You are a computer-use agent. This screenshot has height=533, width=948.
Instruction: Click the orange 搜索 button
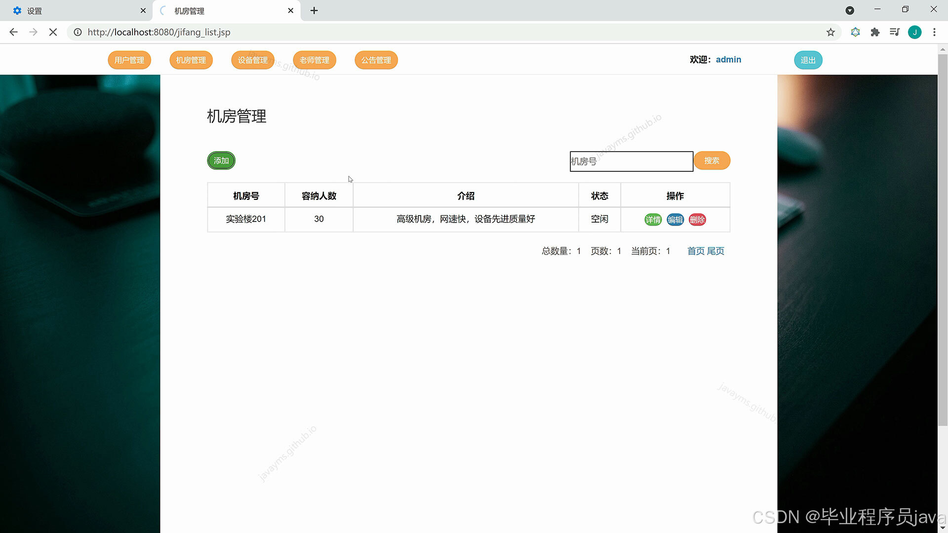point(712,161)
